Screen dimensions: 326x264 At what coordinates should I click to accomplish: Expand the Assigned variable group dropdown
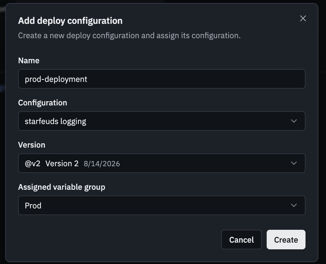[162, 205]
